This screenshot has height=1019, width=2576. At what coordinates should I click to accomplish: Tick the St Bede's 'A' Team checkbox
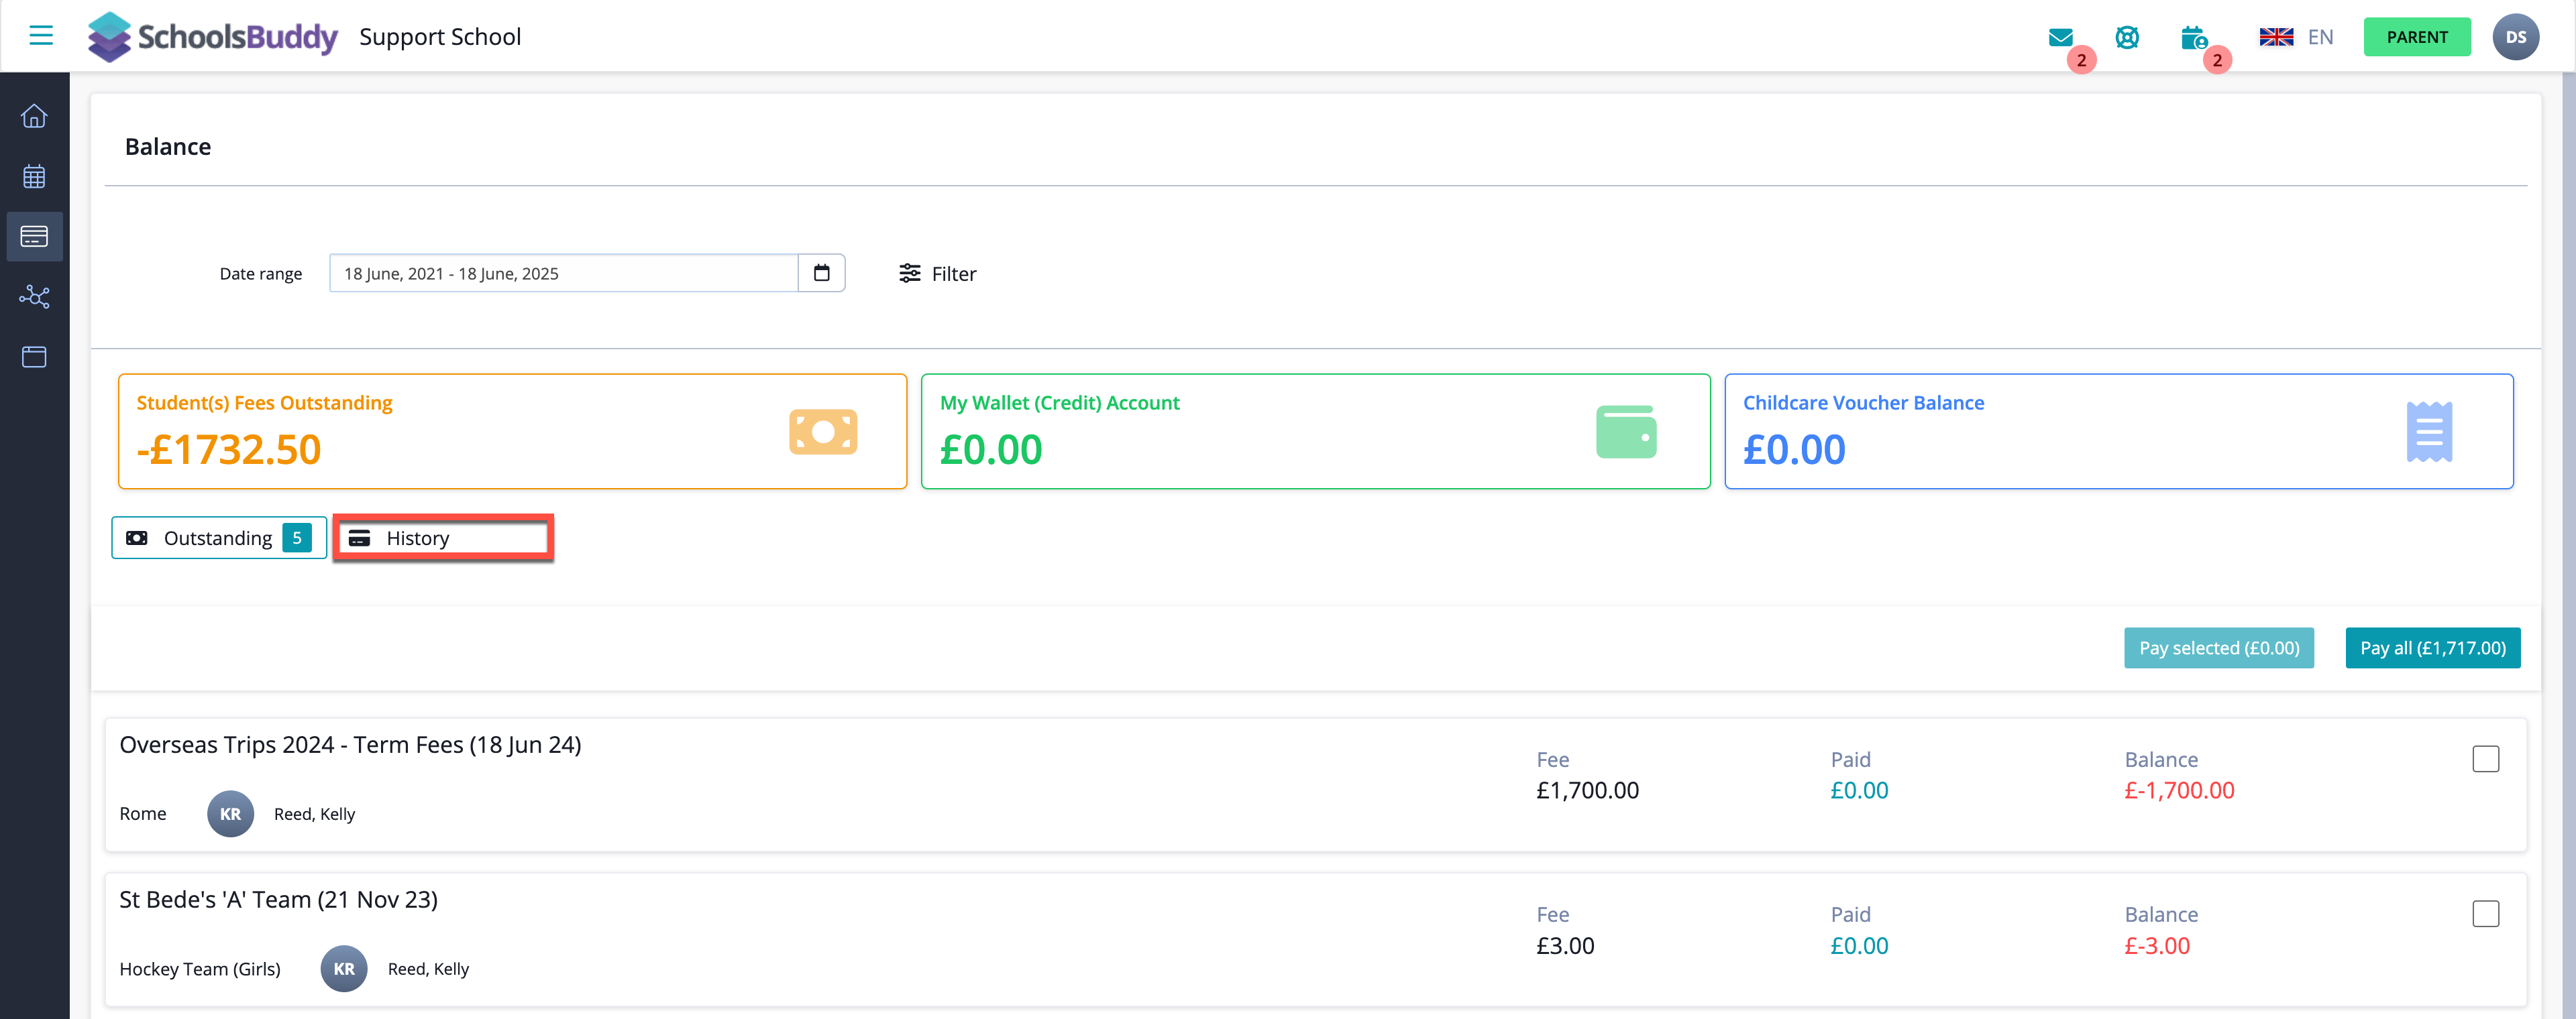pyautogui.click(x=2485, y=914)
